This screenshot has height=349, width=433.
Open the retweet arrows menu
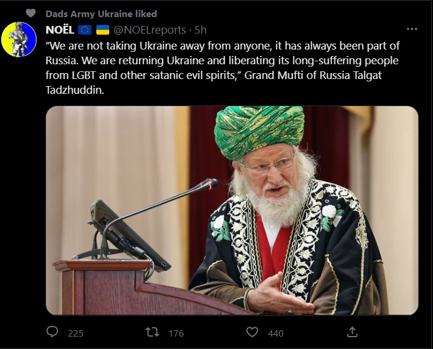click(152, 332)
